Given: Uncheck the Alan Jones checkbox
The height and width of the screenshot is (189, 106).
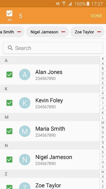Looking at the screenshot, I should 9,74.
